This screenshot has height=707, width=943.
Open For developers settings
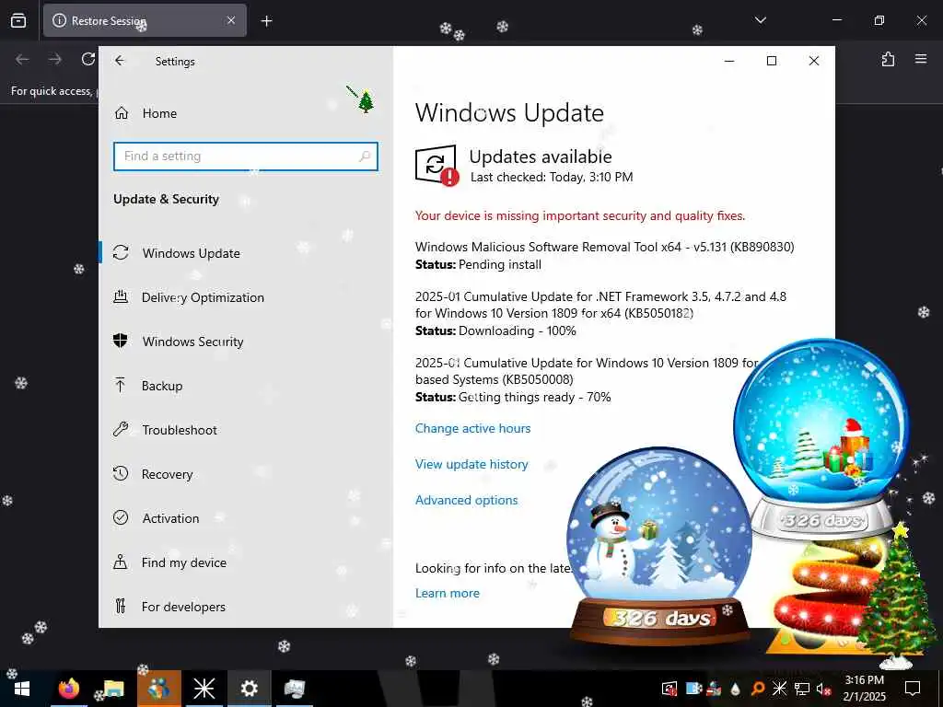(x=183, y=607)
